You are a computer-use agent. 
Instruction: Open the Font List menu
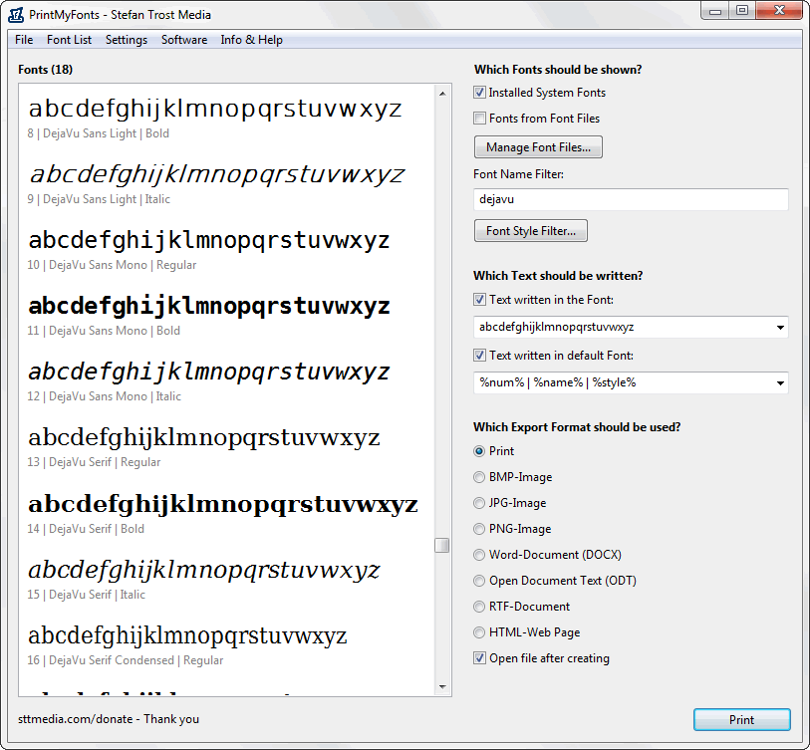click(69, 40)
